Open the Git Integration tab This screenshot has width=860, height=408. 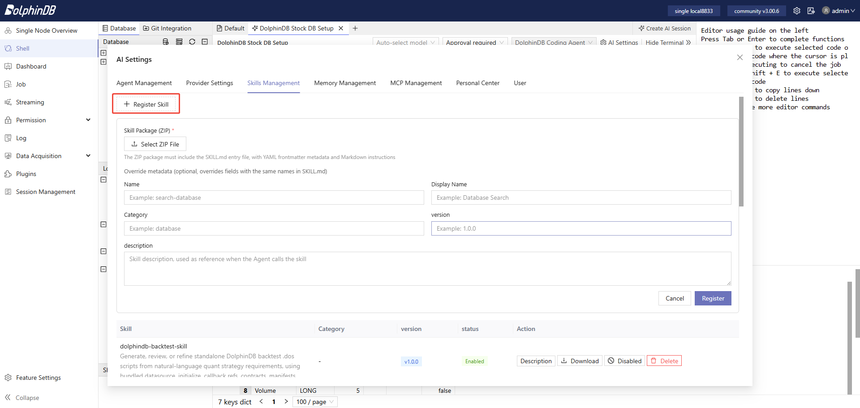[x=167, y=28]
